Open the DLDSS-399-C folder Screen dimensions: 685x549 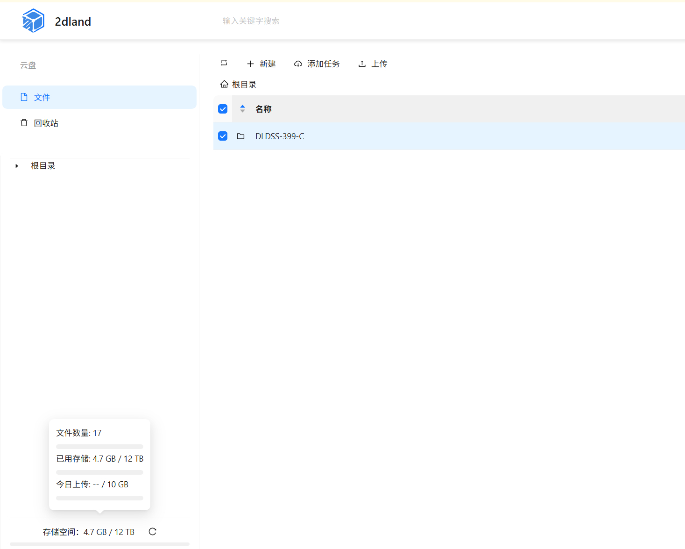[280, 136]
